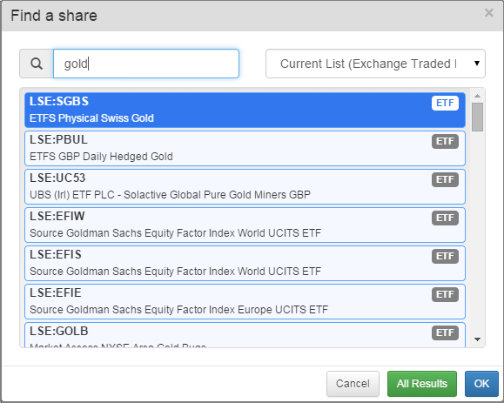Select ETFS Physical Swiss Gold result
This screenshot has width=504, height=403.
tap(245, 110)
